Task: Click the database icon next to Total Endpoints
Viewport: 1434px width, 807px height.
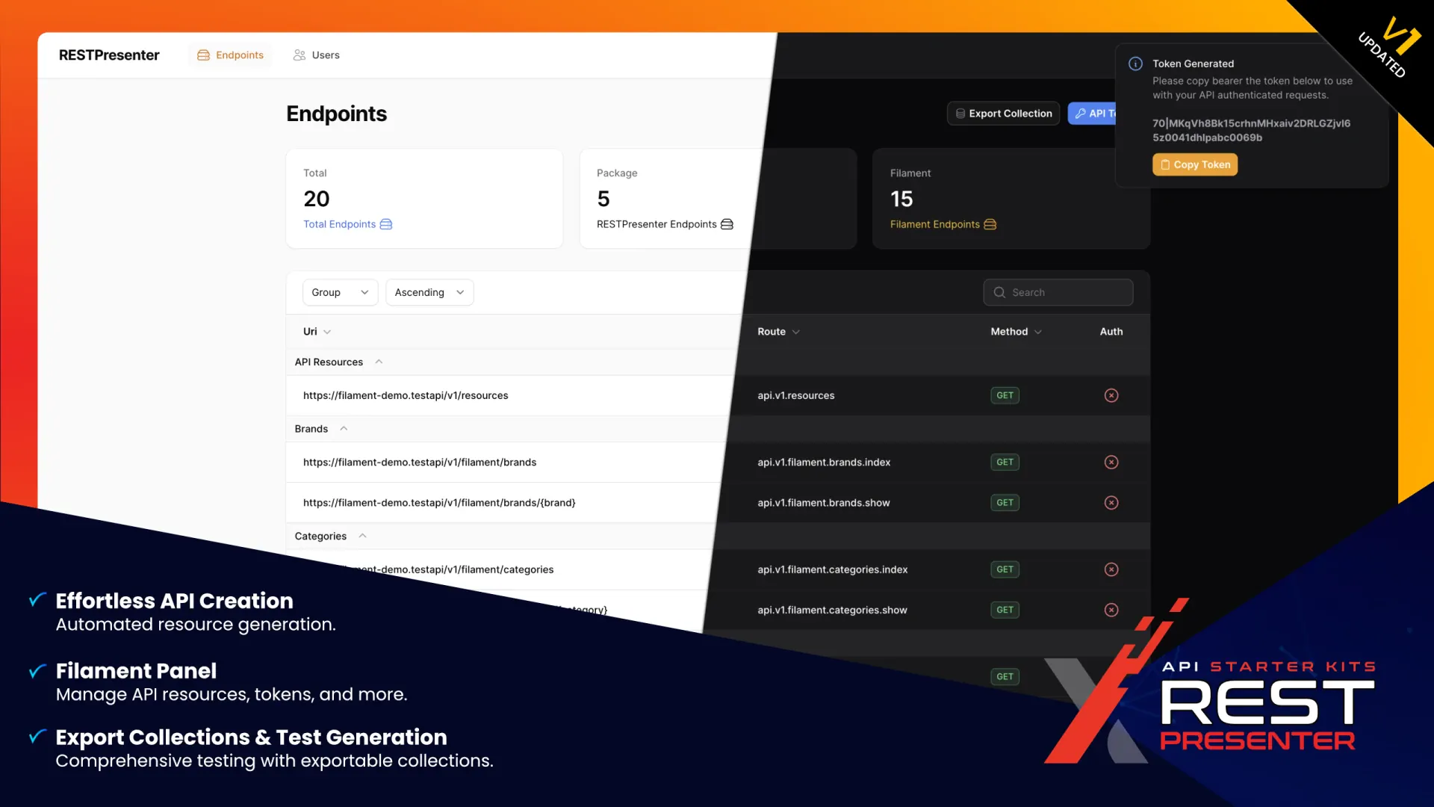Action: [385, 224]
